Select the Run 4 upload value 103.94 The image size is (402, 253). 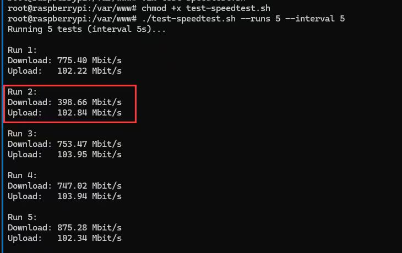pos(72,196)
